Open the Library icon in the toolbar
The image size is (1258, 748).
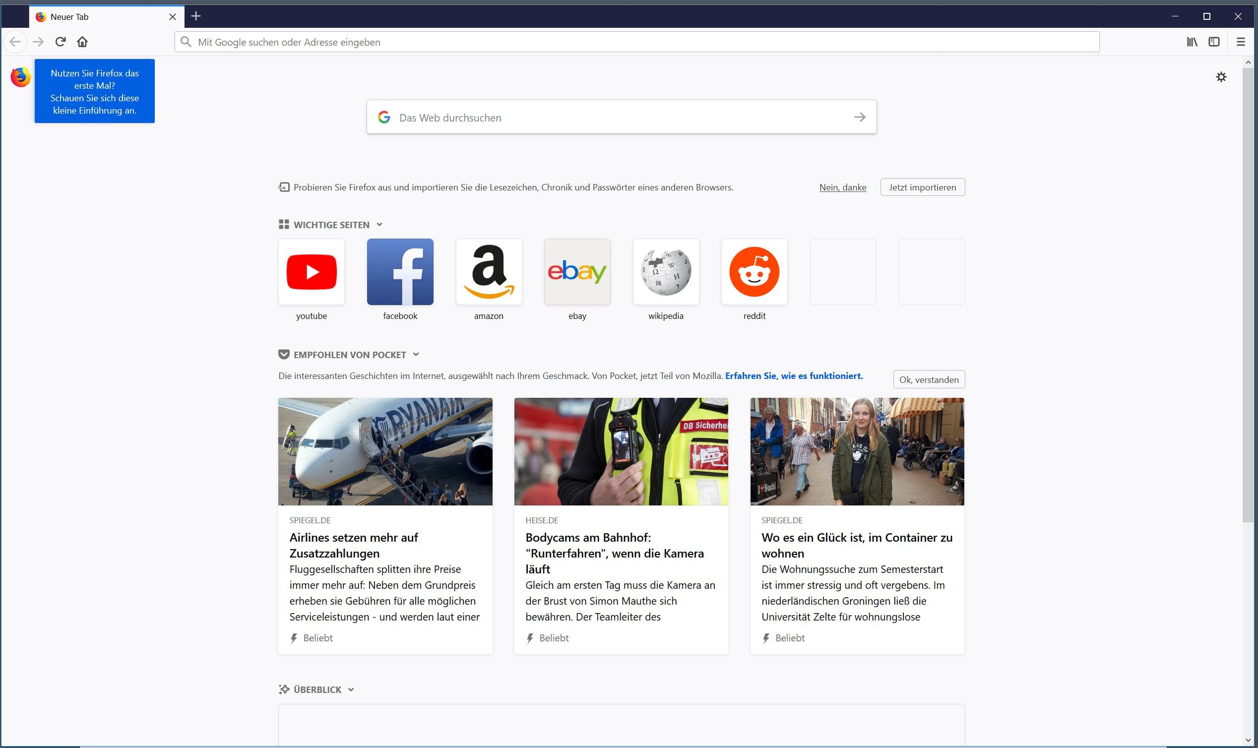1192,42
